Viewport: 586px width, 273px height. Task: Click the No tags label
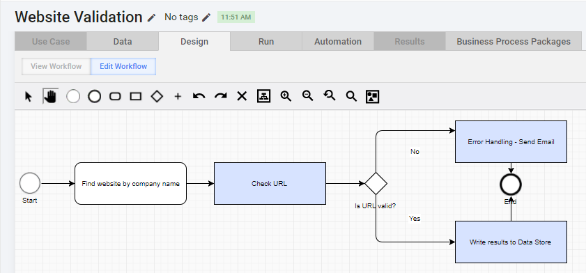pos(181,17)
